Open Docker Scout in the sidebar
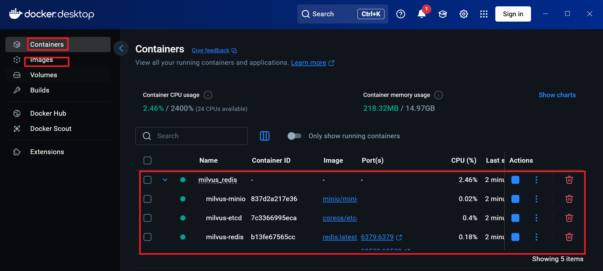Viewport: 603px width, 271px height. (x=51, y=129)
